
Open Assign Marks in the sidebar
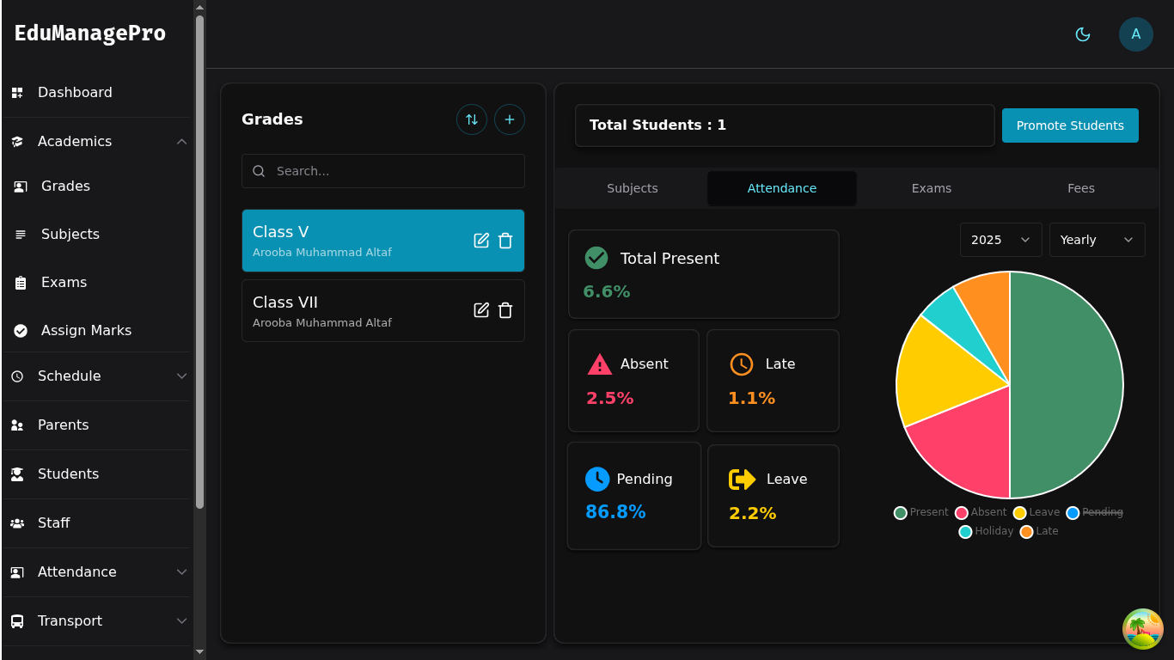[86, 331]
